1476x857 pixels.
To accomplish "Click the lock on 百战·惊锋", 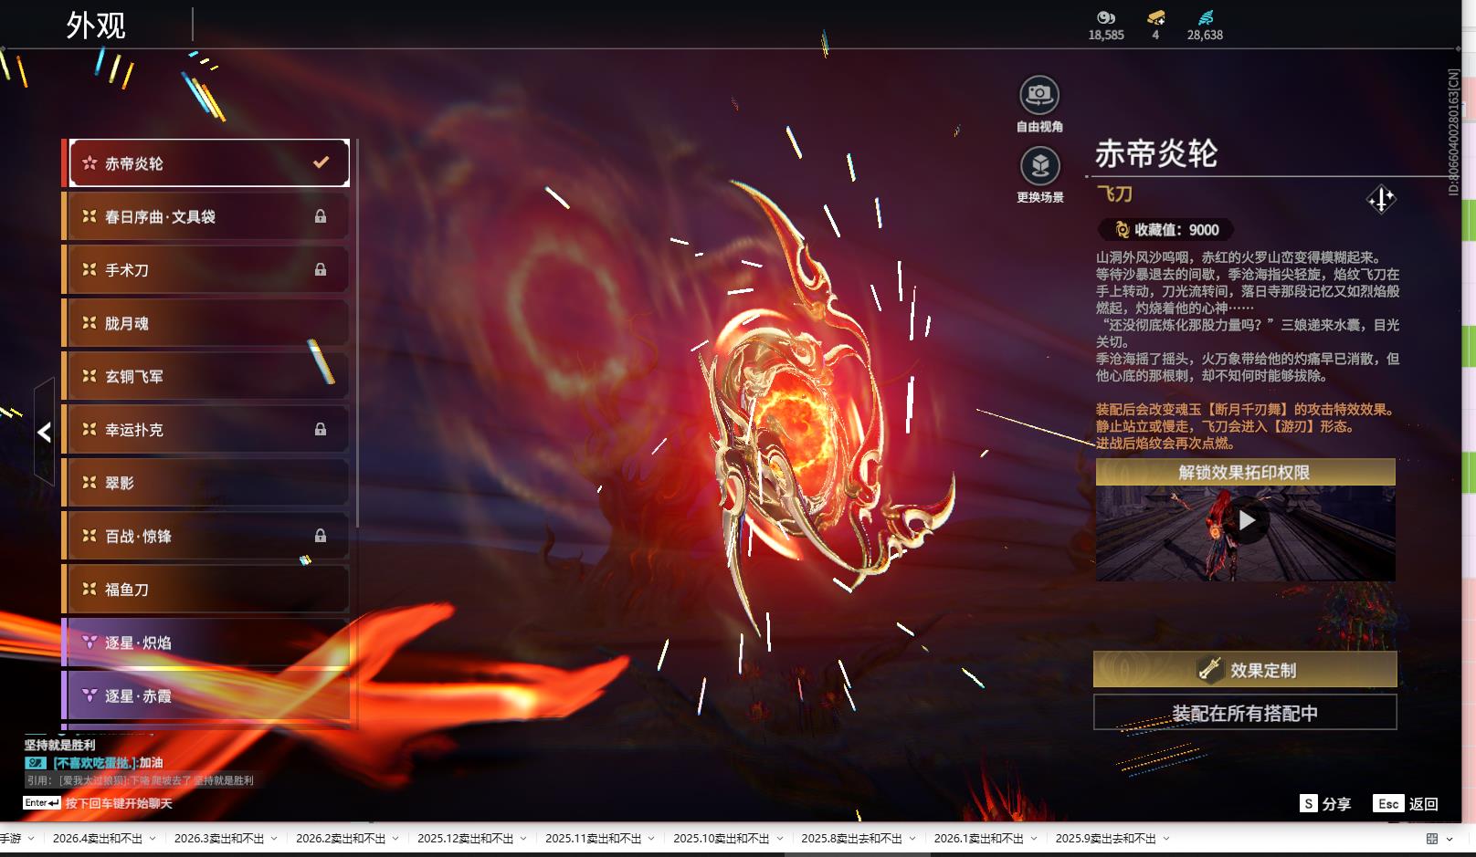I will pos(321,536).
